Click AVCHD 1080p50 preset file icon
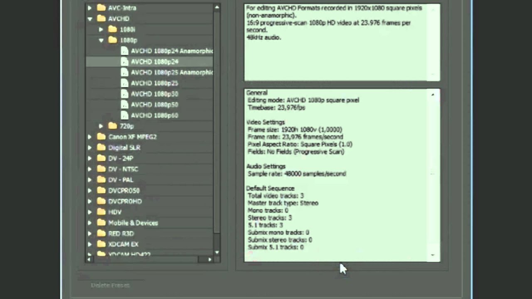 (x=124, y=105)
